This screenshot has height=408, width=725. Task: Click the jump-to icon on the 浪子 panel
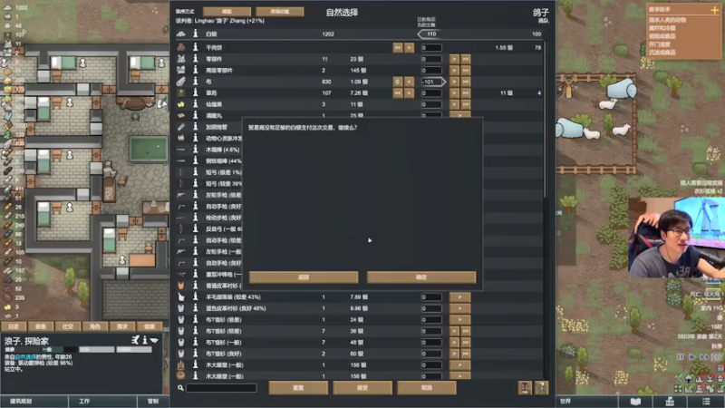coord(135,340)
